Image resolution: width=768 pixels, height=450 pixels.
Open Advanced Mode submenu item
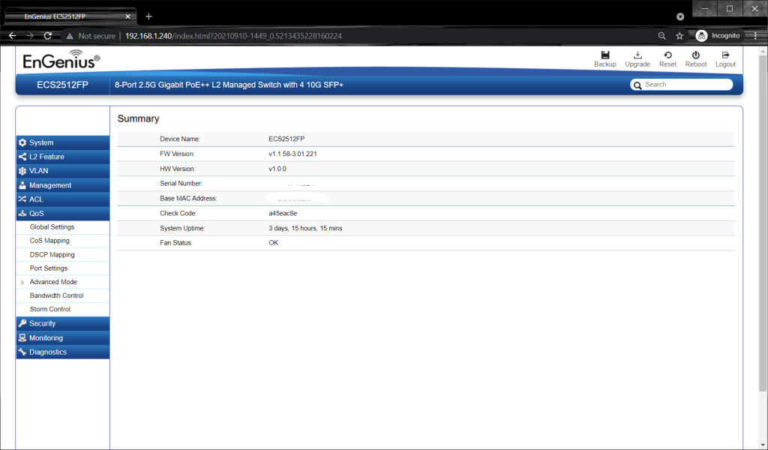pos(53,282)
